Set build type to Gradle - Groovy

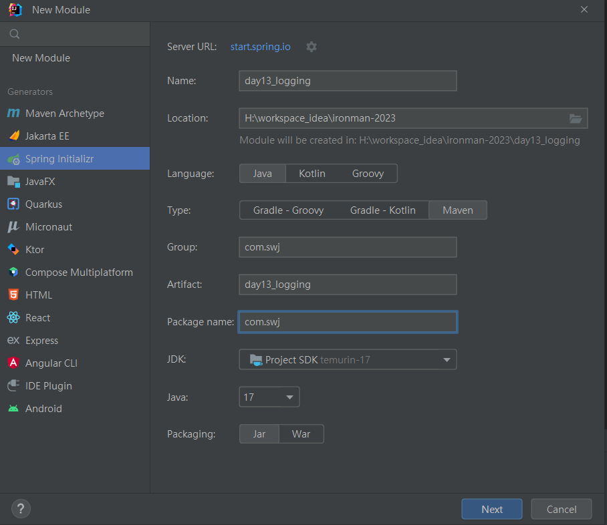288,210
